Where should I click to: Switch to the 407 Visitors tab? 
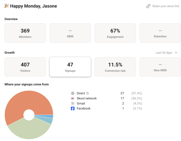(25, 67)
